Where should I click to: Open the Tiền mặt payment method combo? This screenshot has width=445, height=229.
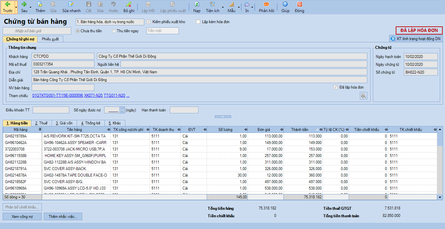[163, 31]
